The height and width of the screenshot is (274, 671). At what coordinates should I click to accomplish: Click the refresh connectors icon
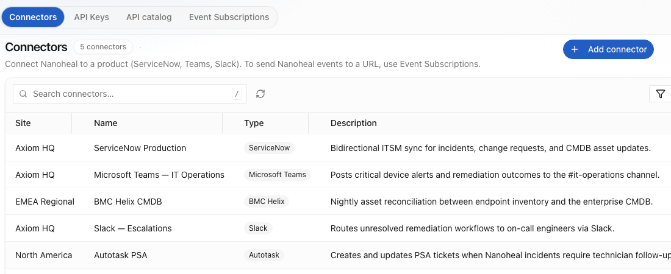260,94
